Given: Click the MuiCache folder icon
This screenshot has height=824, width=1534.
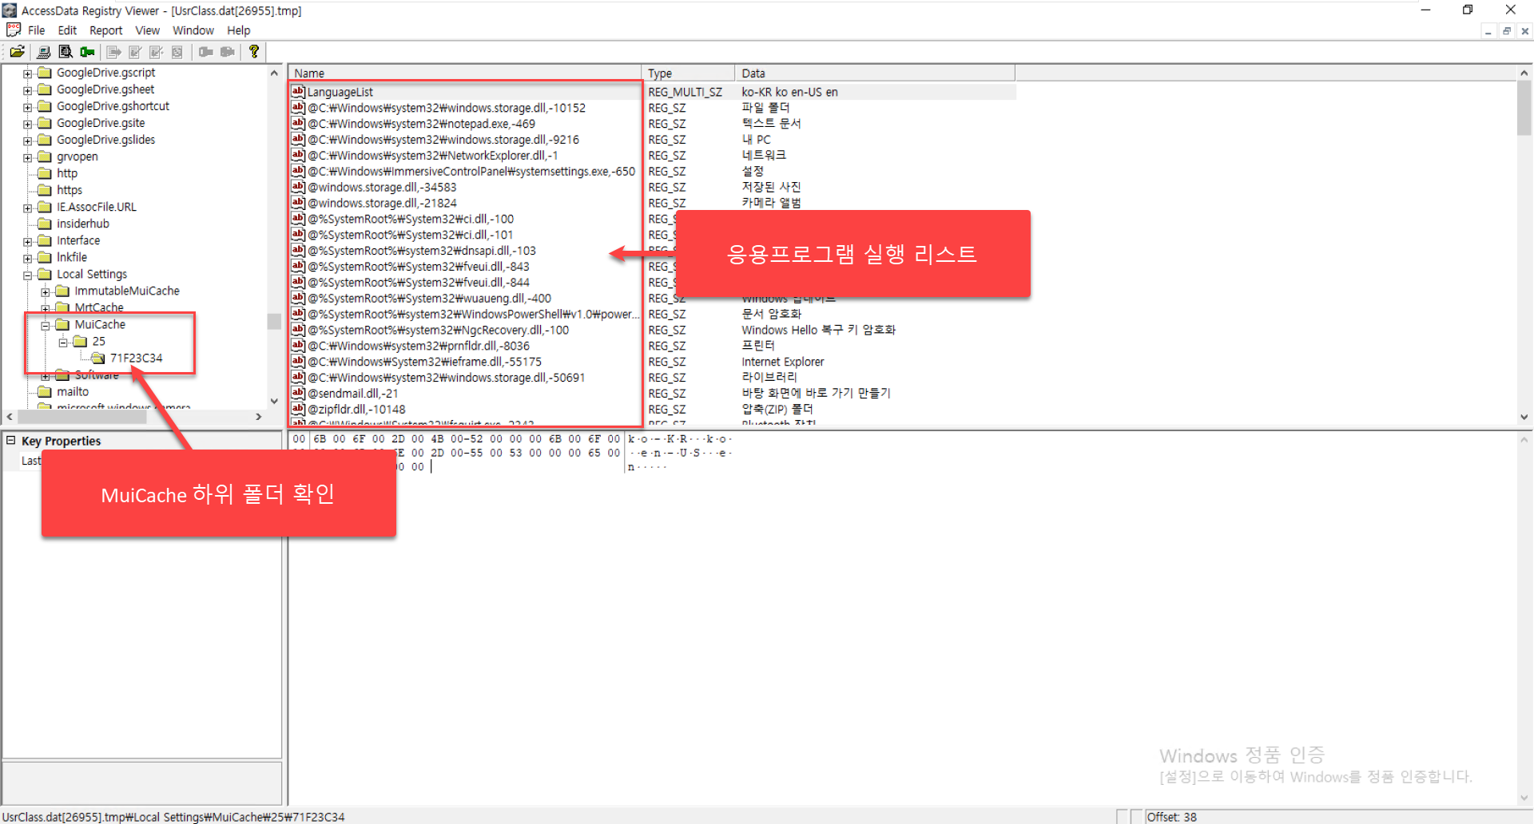Looking at the screenshot, I should [62, 324].
